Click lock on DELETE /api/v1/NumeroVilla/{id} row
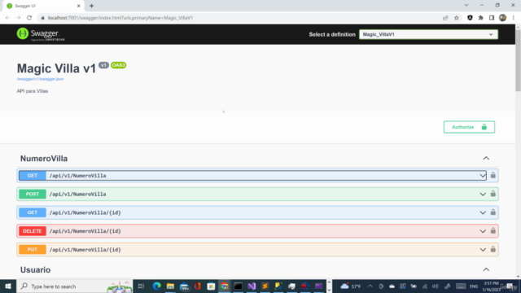 493,230
